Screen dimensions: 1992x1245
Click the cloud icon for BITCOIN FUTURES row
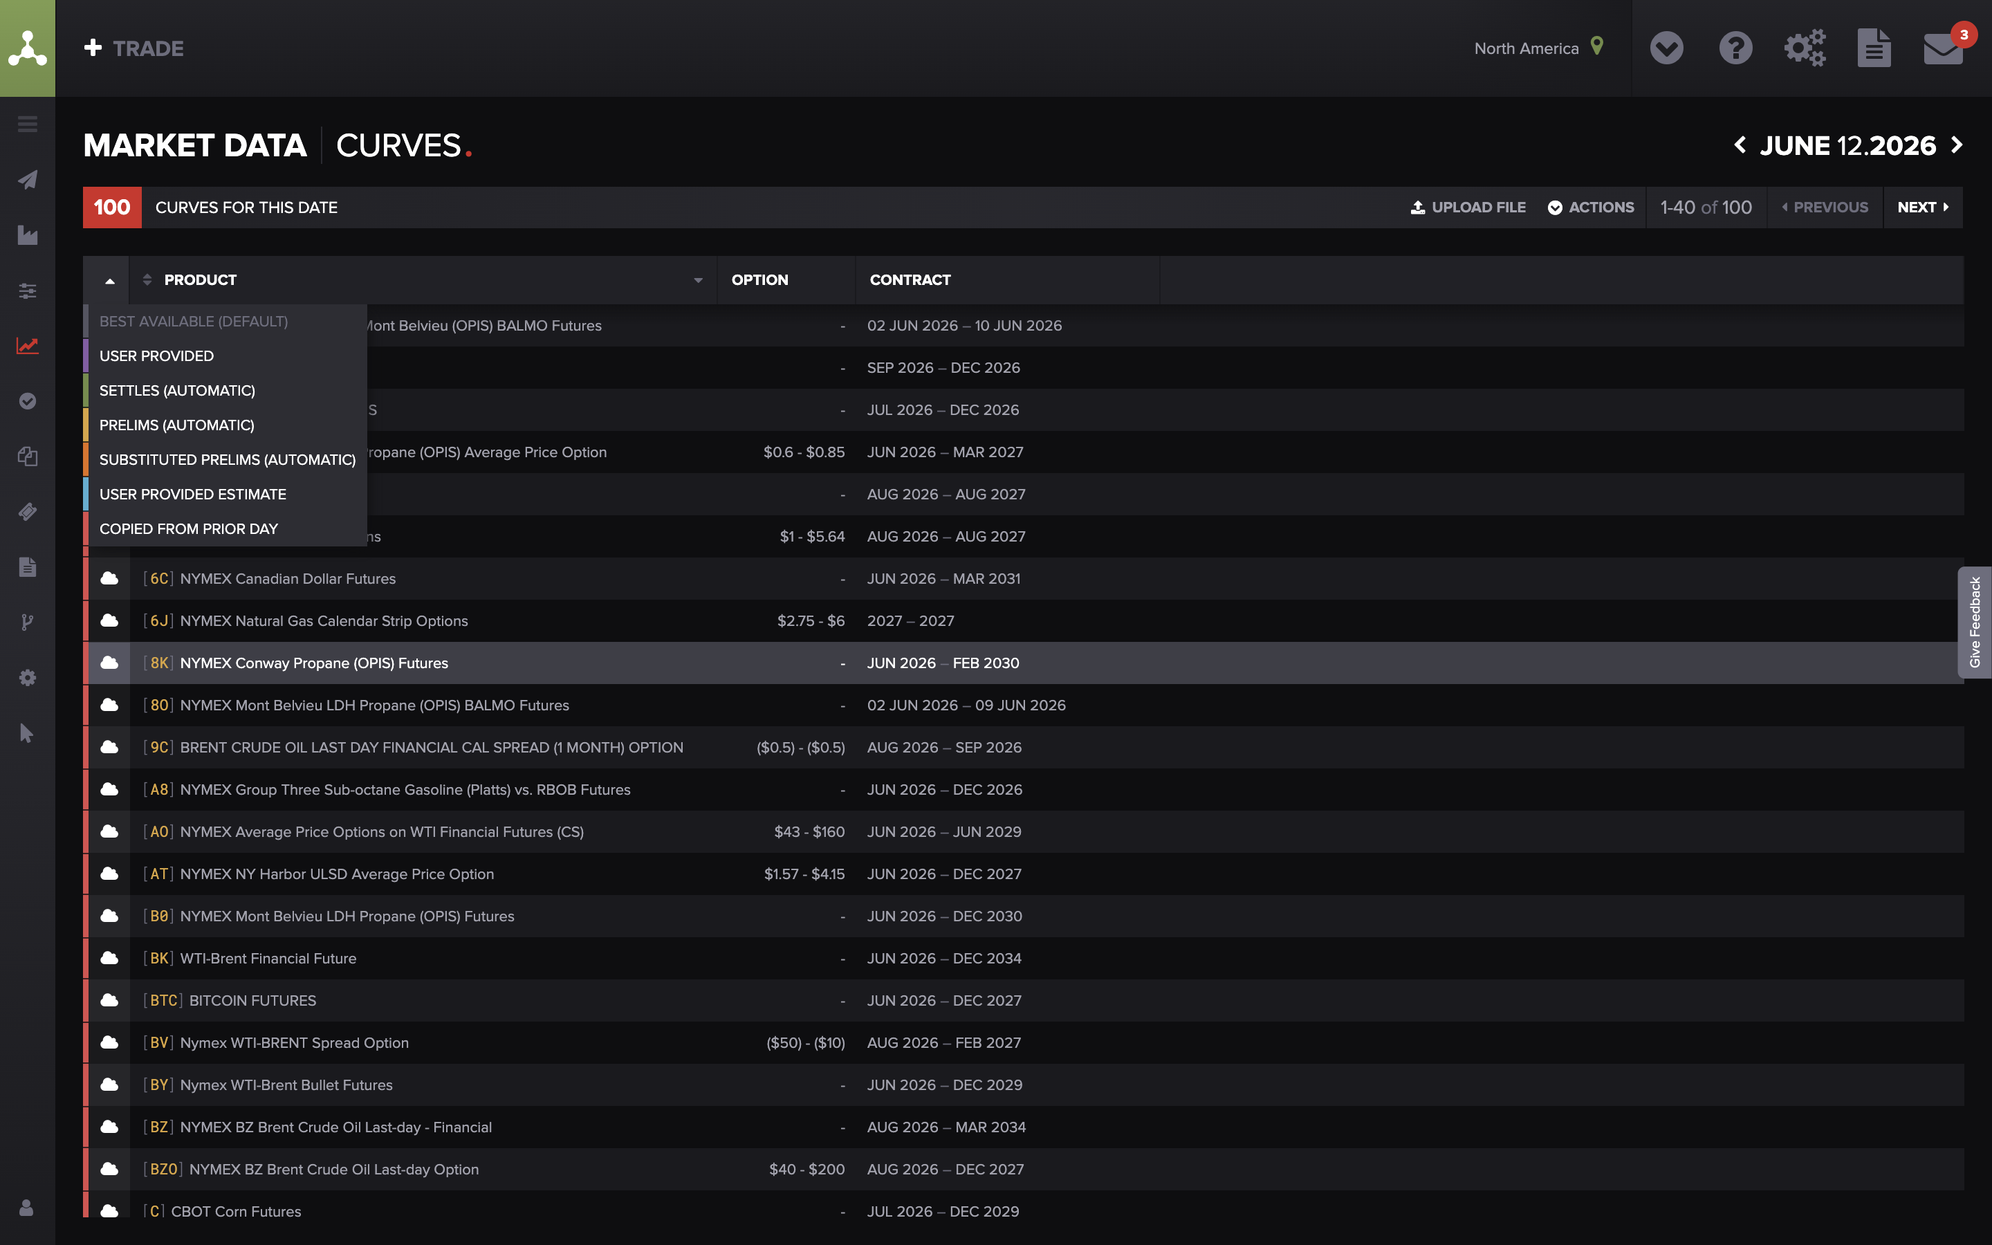pos(109,999)
